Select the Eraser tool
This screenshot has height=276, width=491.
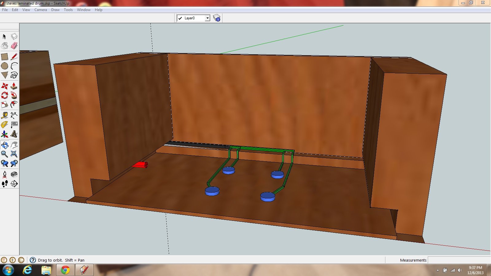(x=14, y=46)
